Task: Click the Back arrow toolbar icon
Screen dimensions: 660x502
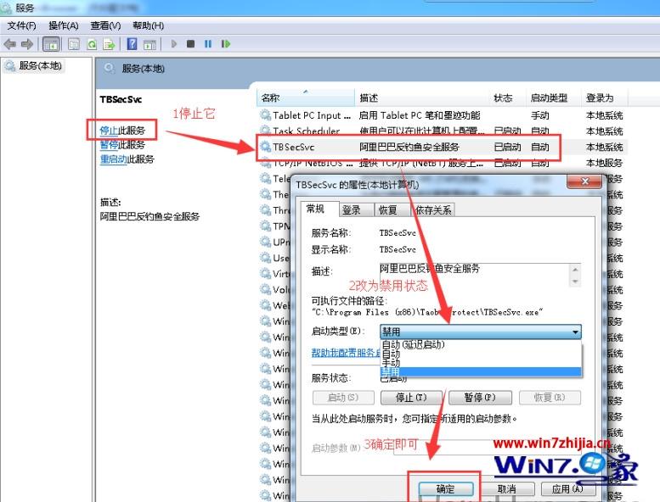Action: click(x=9, y=44)
